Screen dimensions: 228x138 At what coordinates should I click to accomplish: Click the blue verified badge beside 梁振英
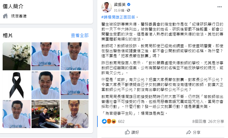[129, 5]
